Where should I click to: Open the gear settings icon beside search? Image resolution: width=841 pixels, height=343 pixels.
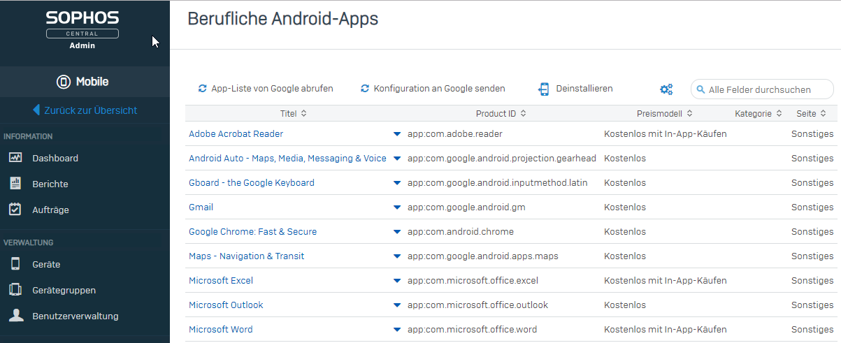(666, 89)
